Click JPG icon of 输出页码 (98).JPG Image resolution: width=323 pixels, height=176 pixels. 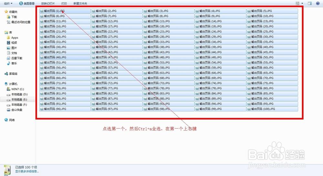[x=145, y=109]
